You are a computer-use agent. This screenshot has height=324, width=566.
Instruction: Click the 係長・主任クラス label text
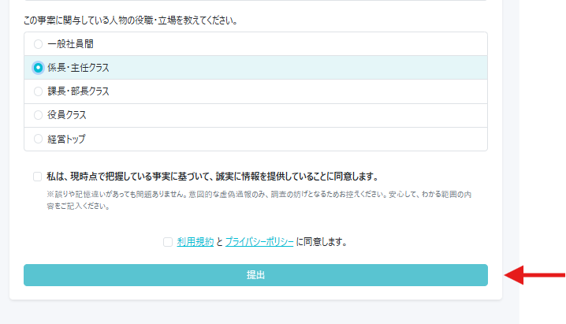pos(78,68)
